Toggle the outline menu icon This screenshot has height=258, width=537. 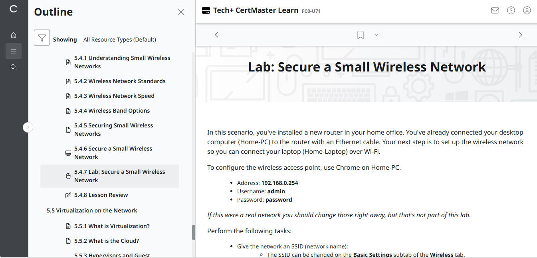pyautogui.click(x=14, y=51)
